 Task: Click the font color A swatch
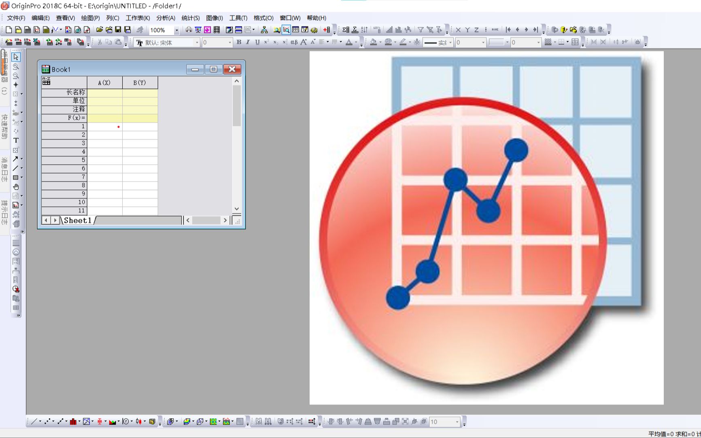pos(349,42)
